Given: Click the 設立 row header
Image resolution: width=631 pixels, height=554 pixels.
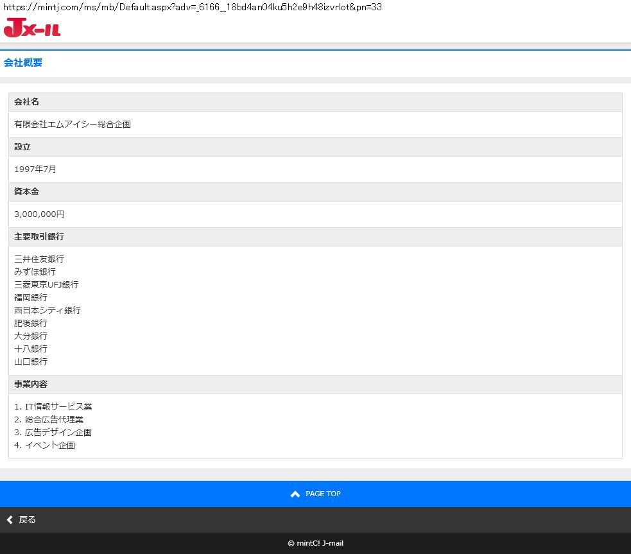Looking at the screenshot, I should [22, 147].
